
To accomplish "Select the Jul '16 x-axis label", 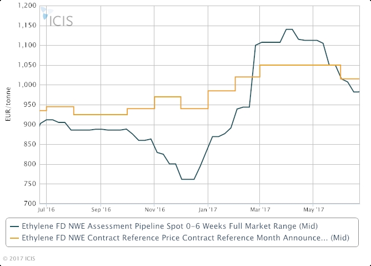I will tap(47, 210).
